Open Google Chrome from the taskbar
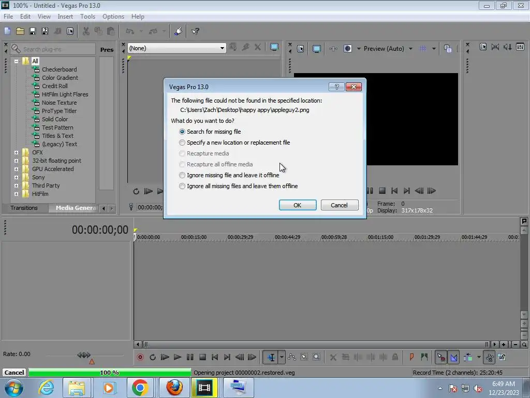530x398 pixels. (140, 388)
